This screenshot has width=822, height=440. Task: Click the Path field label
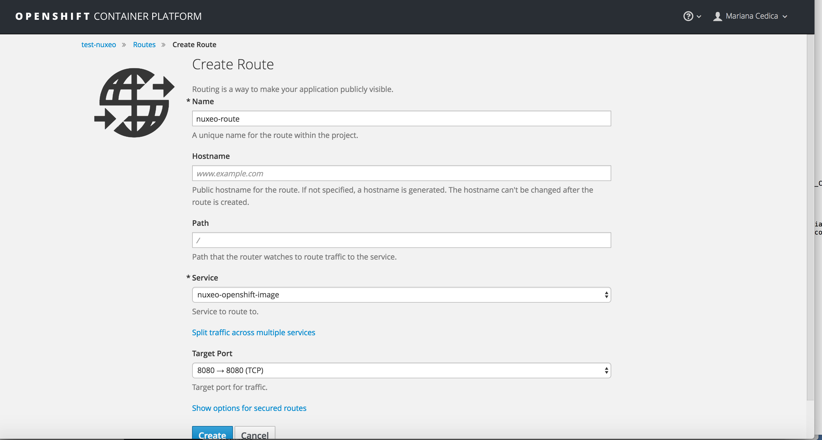tap(200, 223)
